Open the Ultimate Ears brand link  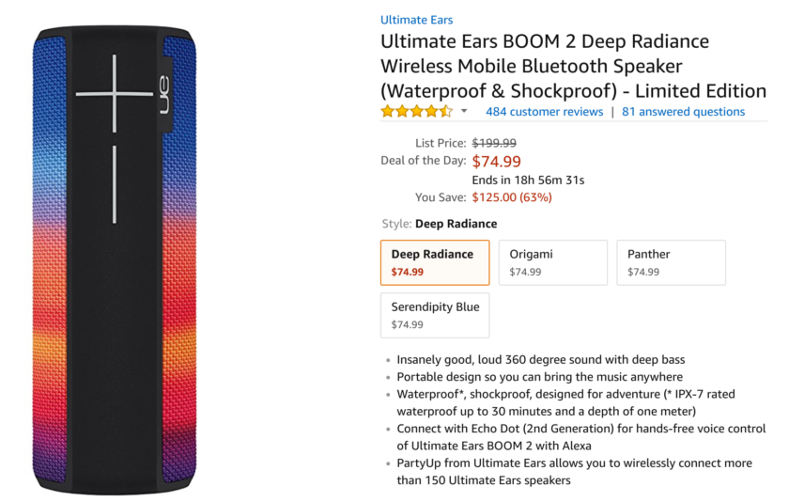(416, 20)
